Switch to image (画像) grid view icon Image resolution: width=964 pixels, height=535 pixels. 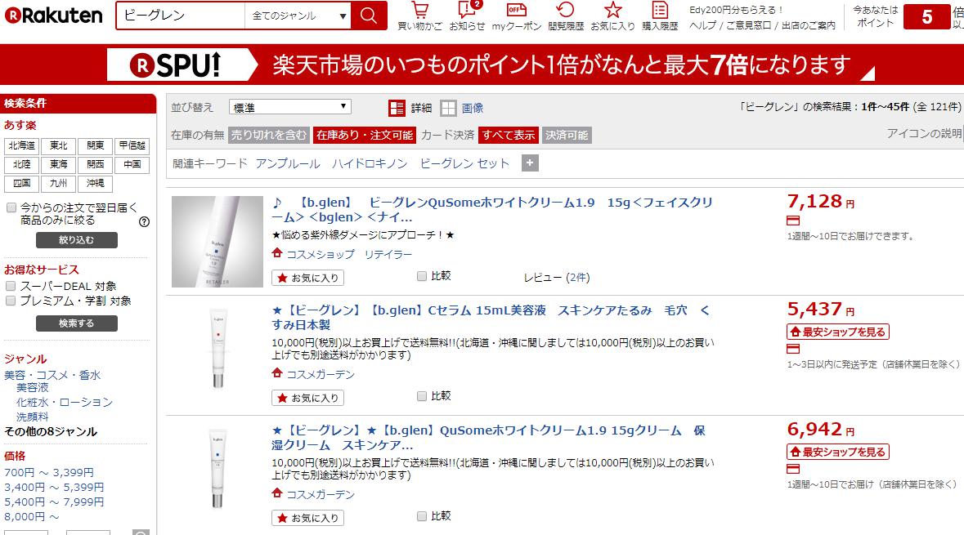pos(449,108)
